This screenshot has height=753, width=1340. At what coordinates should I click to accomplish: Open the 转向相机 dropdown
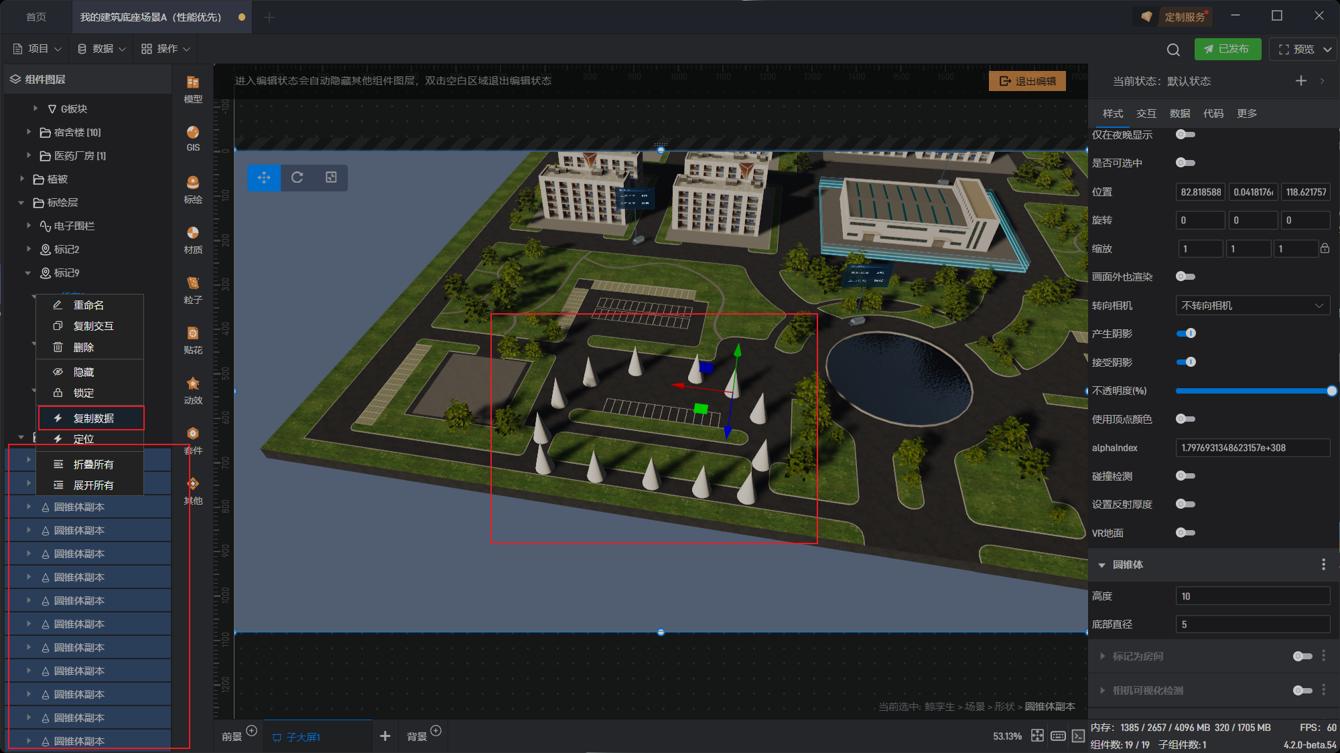1252,305
